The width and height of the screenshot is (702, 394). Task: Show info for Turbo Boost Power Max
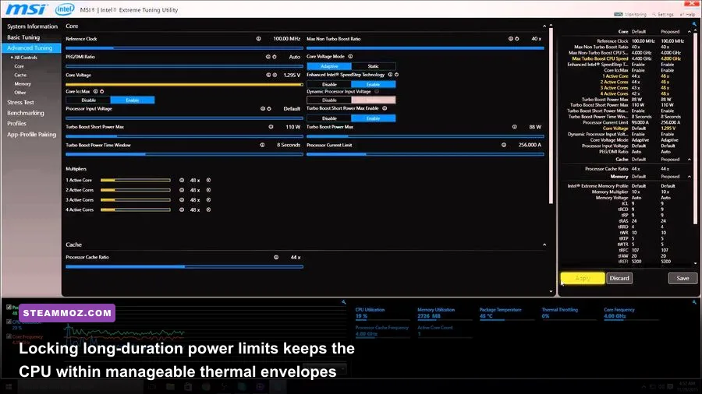coord(515,127)
